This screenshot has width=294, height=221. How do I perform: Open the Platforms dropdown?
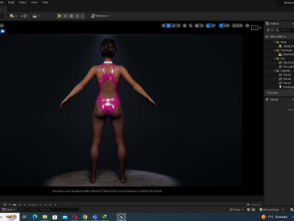[x=100, y=16]
